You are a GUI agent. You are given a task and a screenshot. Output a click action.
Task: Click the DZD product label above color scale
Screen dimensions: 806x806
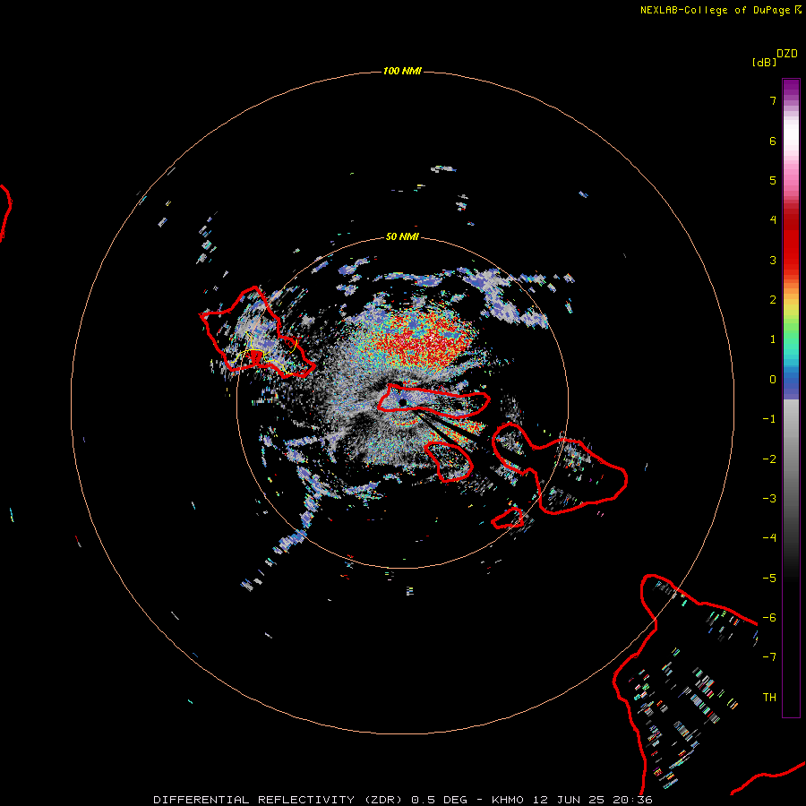[x=787, y=54]
